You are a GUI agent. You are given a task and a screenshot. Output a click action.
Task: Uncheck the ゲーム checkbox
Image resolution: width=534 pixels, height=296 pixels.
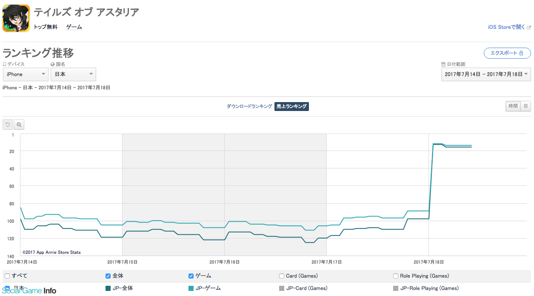coord(191,276)
